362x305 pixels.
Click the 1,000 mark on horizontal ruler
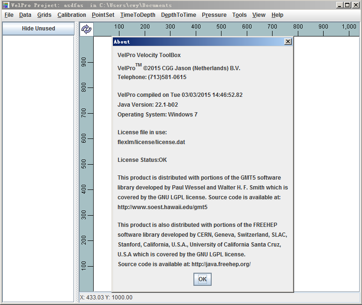point(349,27)
